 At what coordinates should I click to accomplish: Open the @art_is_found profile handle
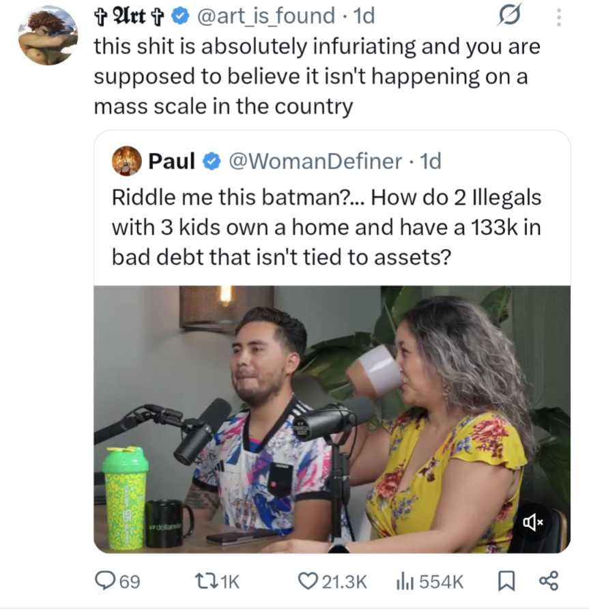click(x=266, y=16)
